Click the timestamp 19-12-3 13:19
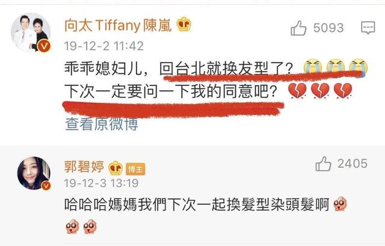 [102, 183]
